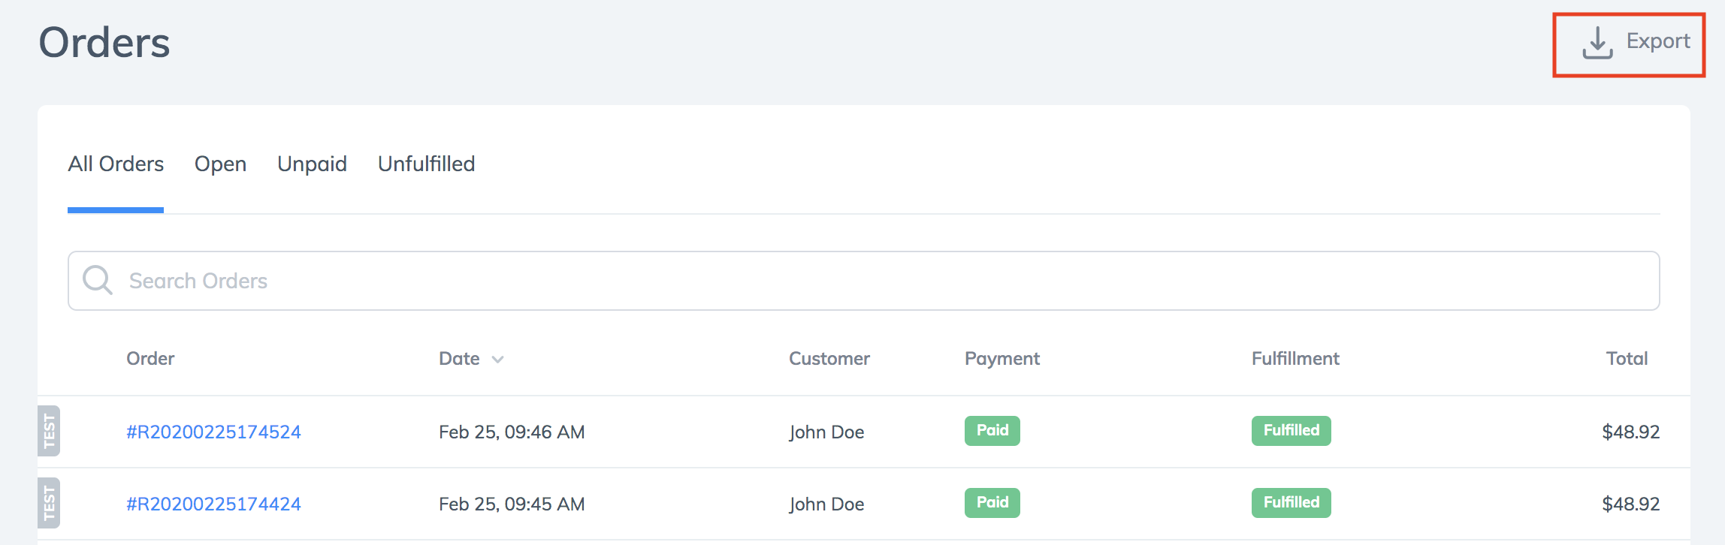Click the Fulfillment column header
The width and height of the screenshot is (1725, 545).
pos(1295,359)
